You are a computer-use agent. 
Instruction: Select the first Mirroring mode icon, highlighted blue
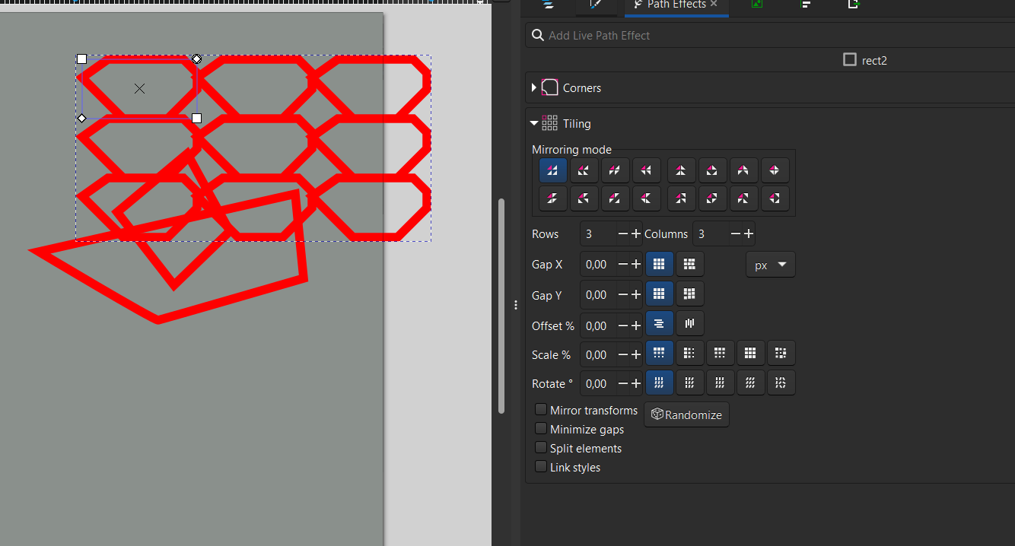click(553, 170)
